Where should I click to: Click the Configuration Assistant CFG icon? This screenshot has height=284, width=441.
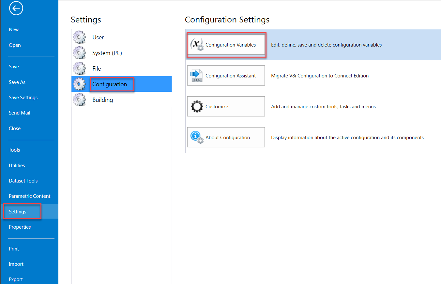196,76
